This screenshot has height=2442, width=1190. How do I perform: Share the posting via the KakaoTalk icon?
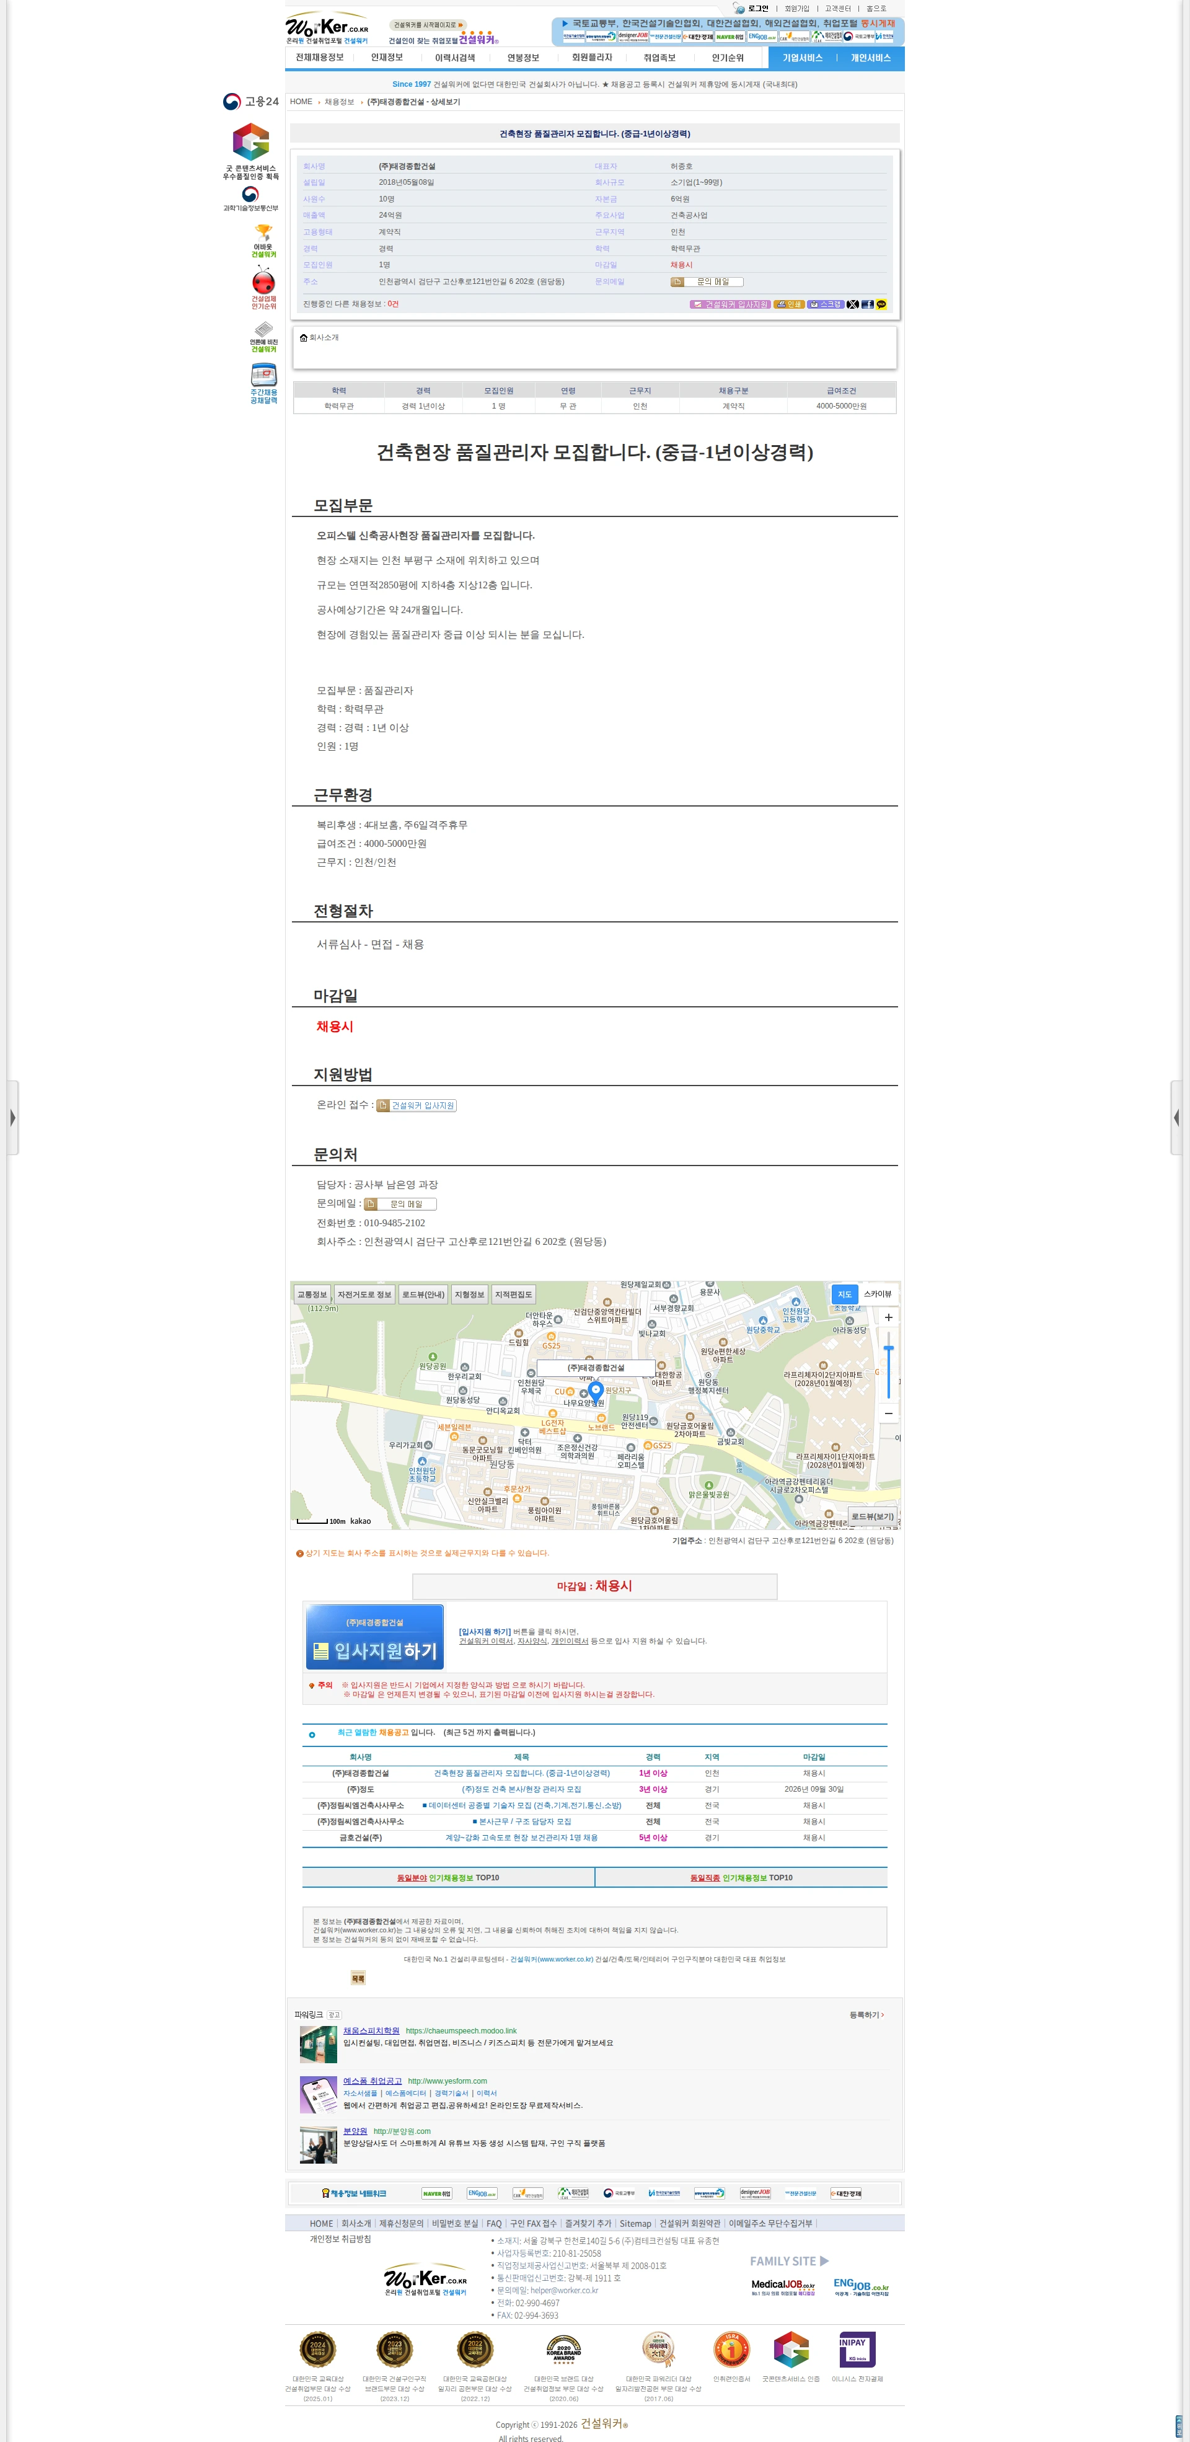tap(881, 304)
